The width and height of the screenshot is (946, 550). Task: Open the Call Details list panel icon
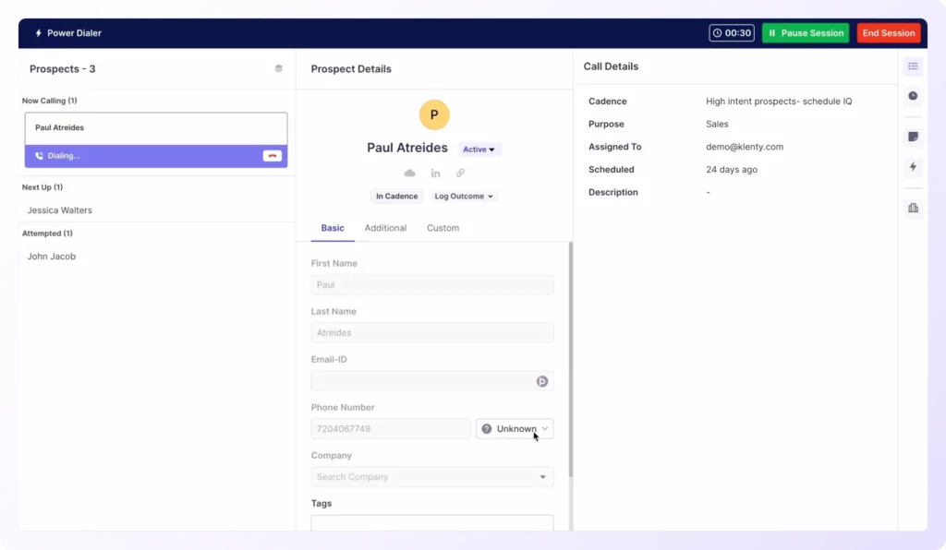click(913, 66)
